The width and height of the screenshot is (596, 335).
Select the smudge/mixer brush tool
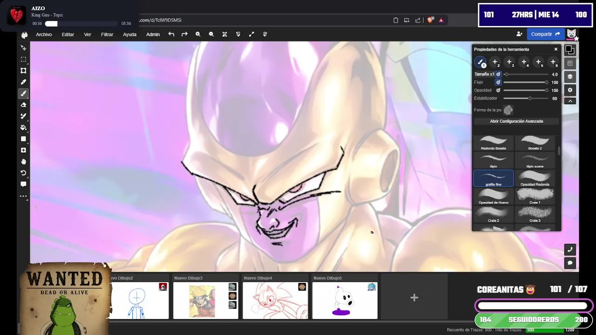tap(24, 116)
